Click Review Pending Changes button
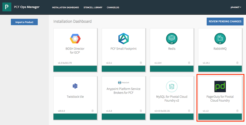The width and height of the screenshot is (246, 125). click(x=225, y=21)
